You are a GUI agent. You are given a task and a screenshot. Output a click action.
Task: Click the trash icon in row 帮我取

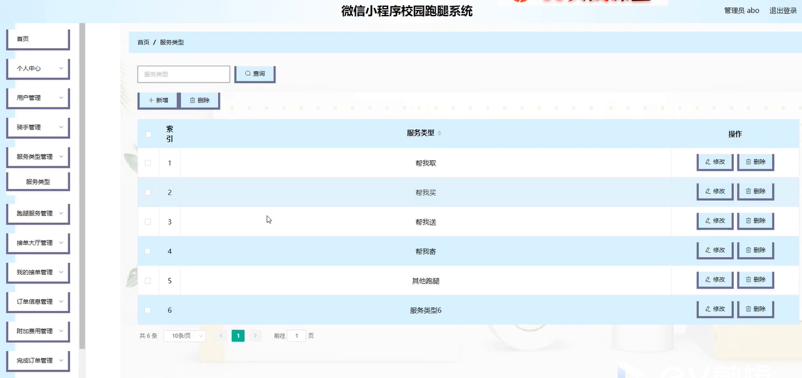749,161
